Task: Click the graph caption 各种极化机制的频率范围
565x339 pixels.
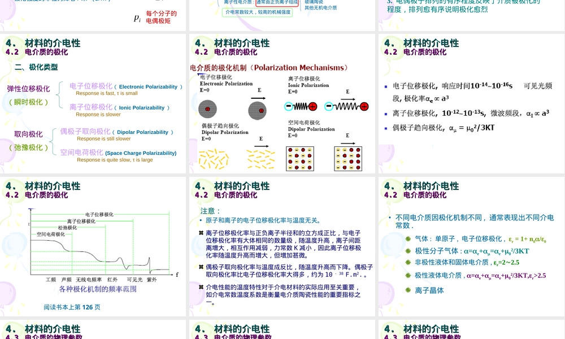Action: pyautogui.click(x=98, y=289)
